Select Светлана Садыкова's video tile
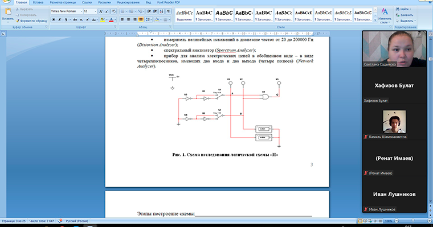This screenshot has width=433, height=227. (394, 49)
